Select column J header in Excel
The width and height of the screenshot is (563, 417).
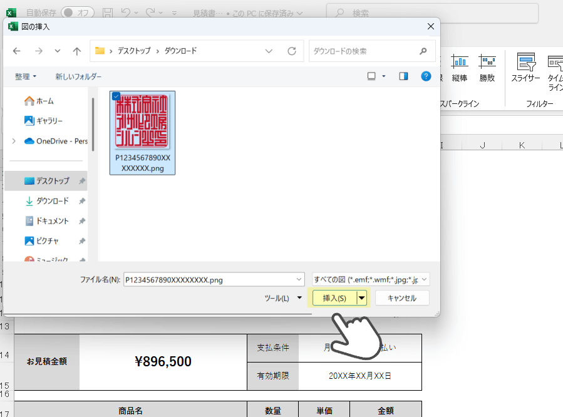pos(482,145)
